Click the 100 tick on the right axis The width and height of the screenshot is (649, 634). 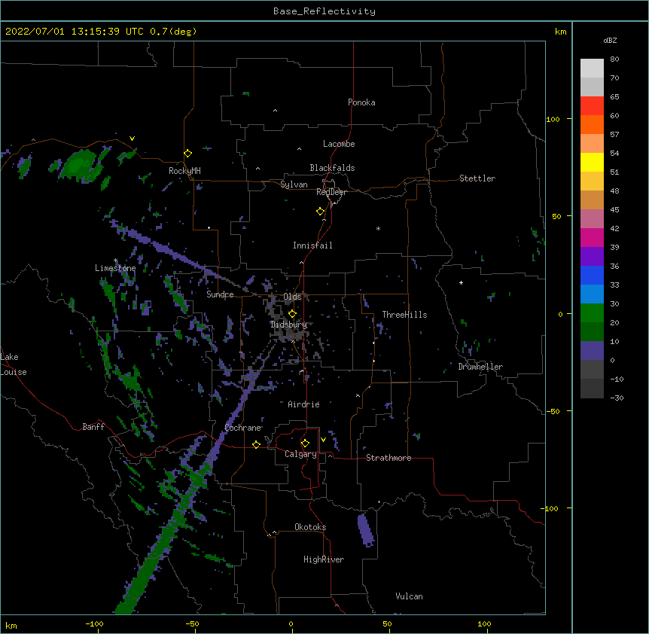tap(553, 119)
